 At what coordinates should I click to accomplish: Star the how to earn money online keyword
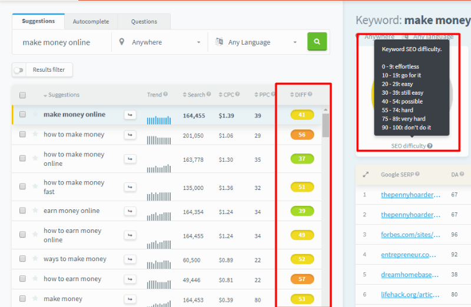pyautogui.click(x=35, y=234)
